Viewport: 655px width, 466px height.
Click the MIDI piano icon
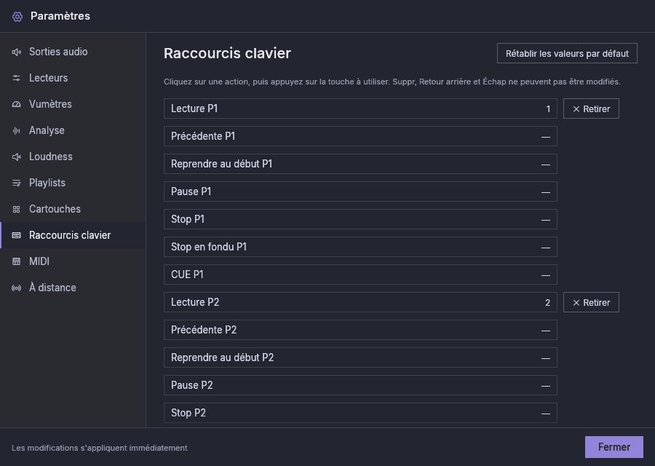click(16, 261)
